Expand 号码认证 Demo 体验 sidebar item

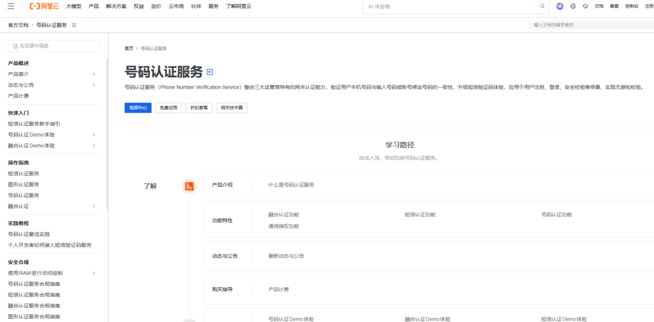coord(93,135)
